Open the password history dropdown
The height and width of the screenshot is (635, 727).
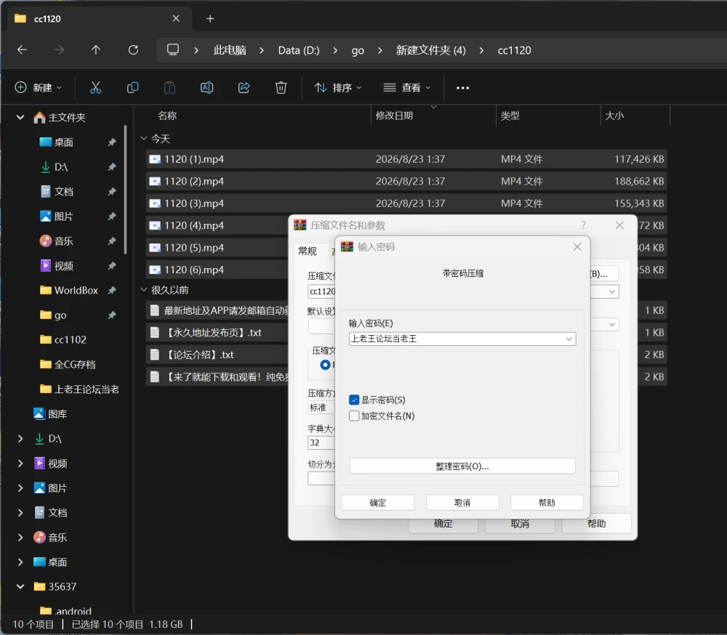(569, 339)
